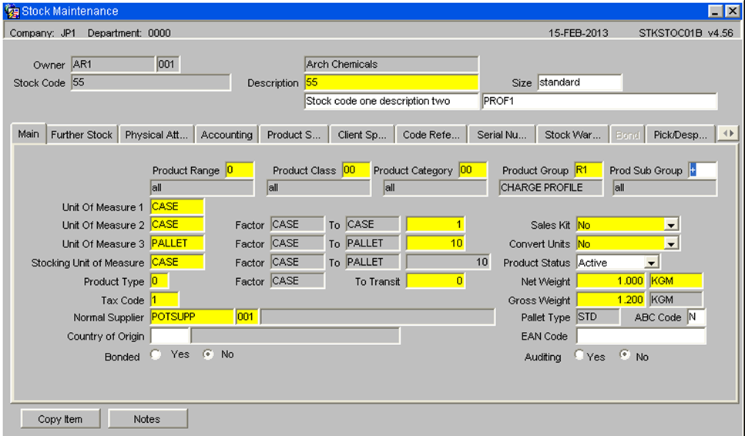This screenshot has width=745, height=436.
Task: Click the Notes button
Action: pos(147,419)
